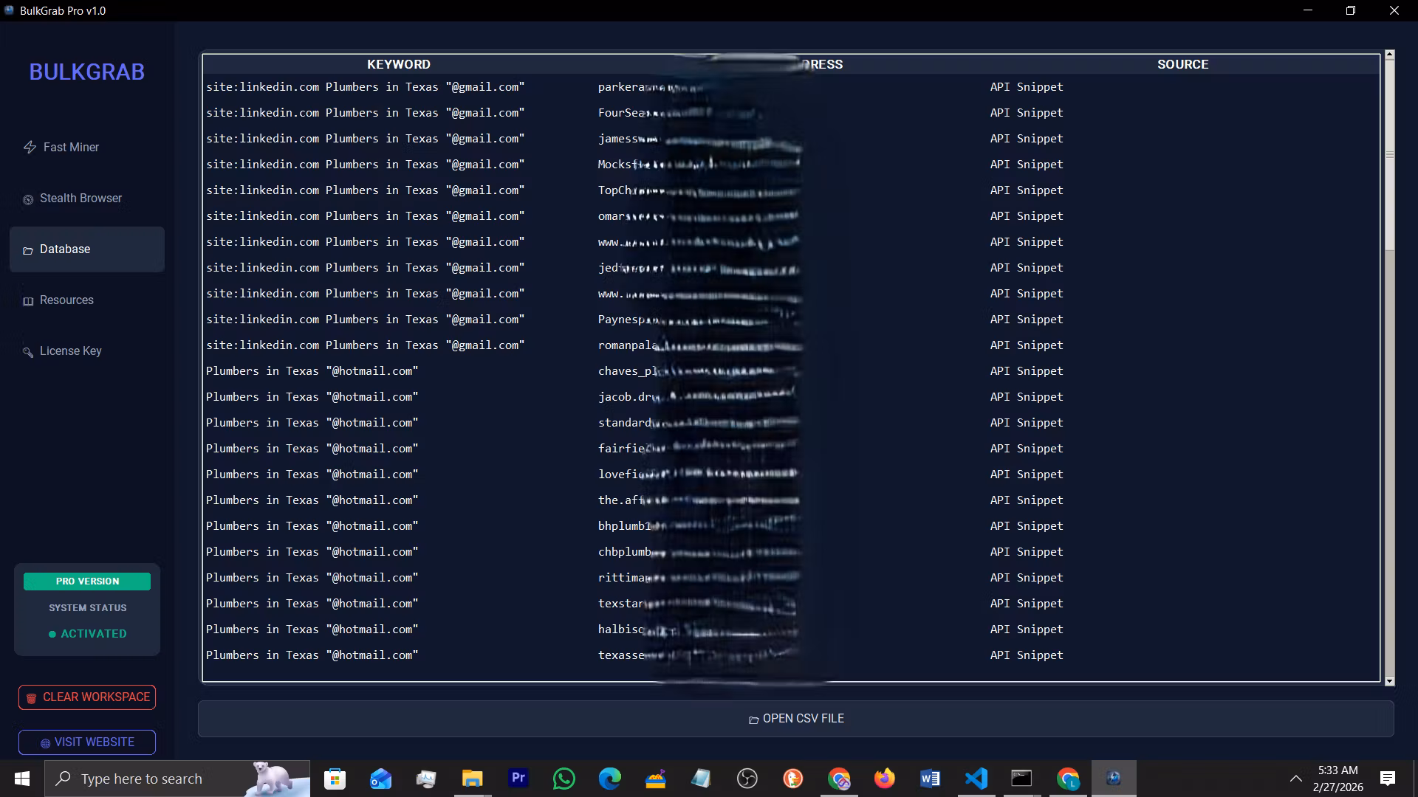Image resolution: width=1418 pixels, height=797 pixels.
Task: Launch Adobe Premiere Pro from the taskbar
Action: coord(518,779)
